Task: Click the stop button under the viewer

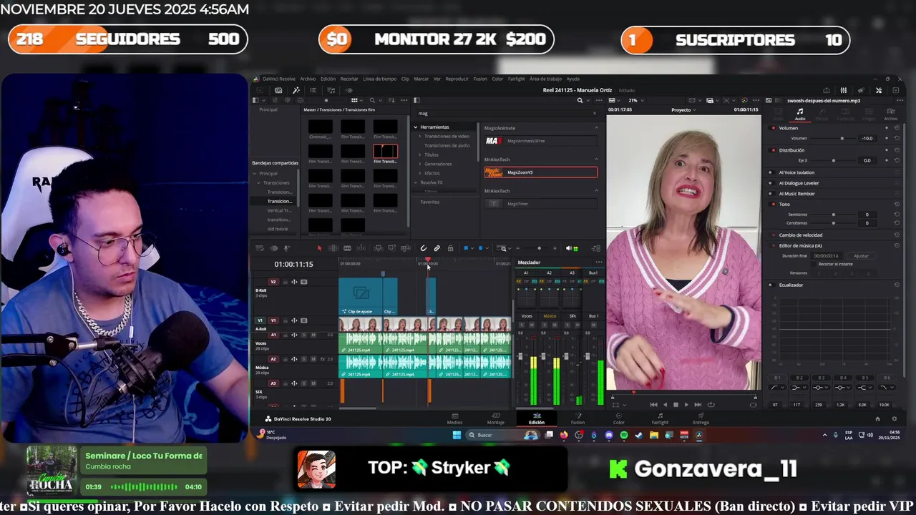Action: (676, 404)
